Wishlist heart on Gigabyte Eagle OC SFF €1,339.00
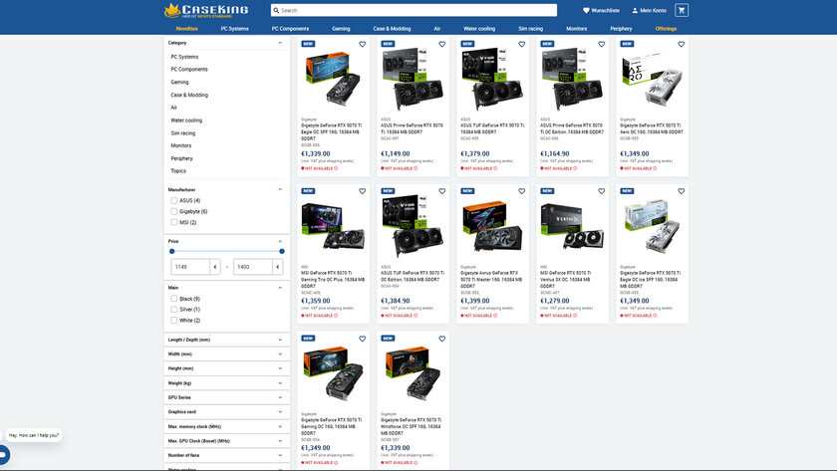 (362, 44)
